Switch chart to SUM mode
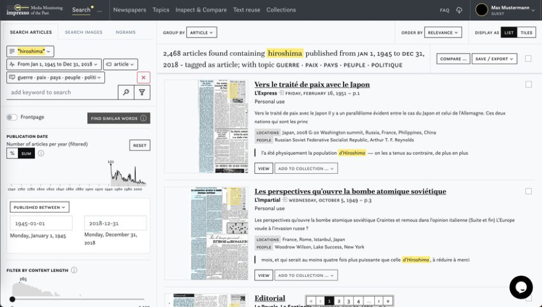 [26, 153]
